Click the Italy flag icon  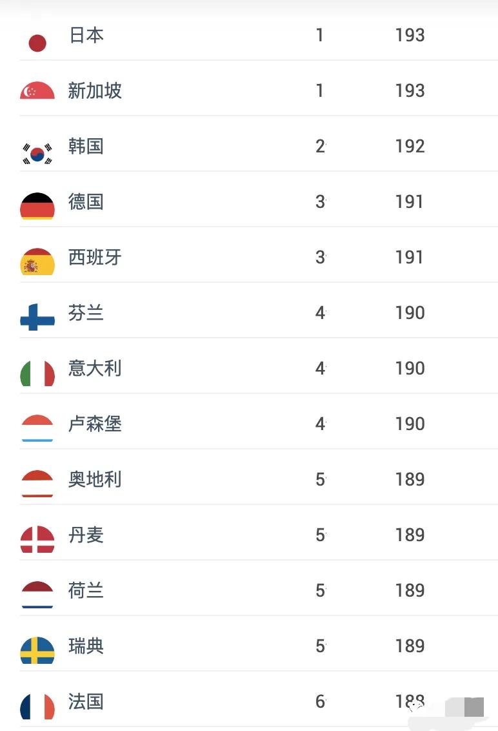[37, 368]
